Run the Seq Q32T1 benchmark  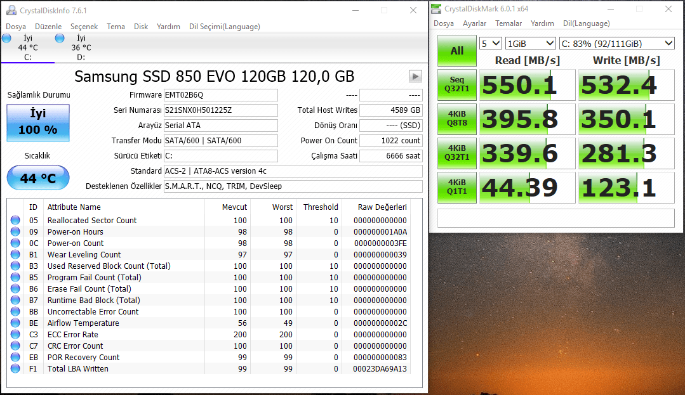coord(457,84)
